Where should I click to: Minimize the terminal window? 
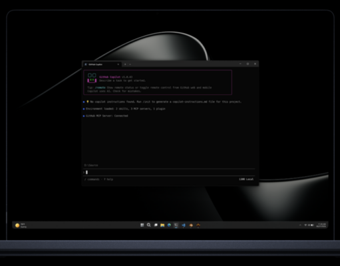pos(240,64)
